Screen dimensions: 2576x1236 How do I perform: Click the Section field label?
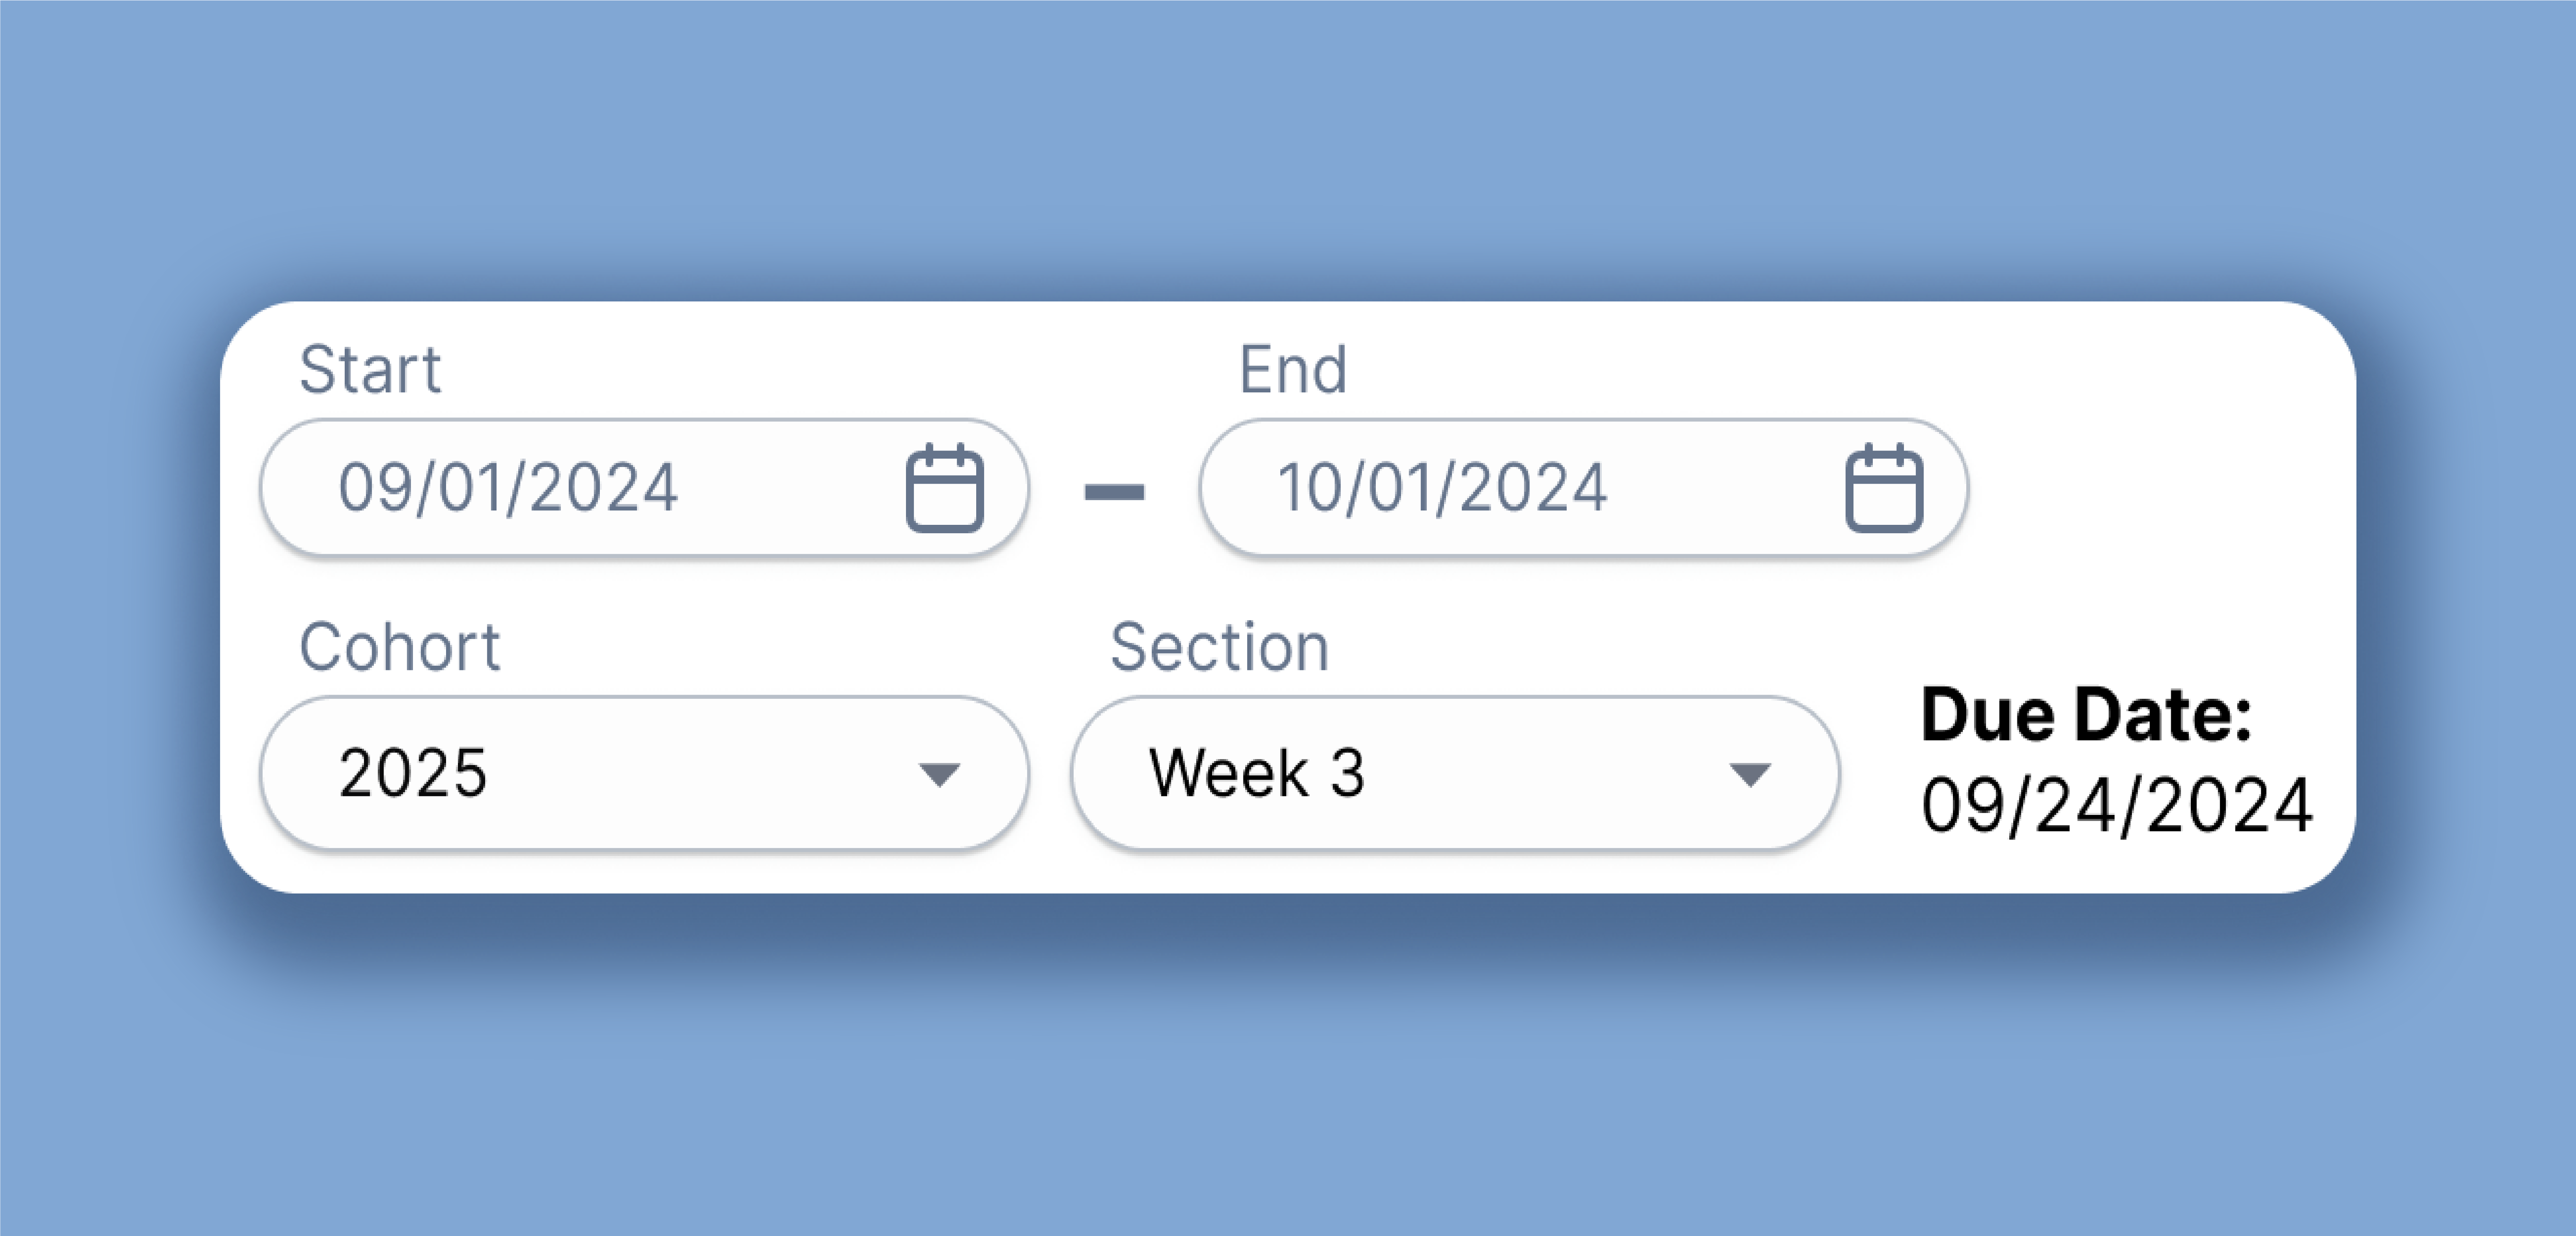pyautogui.click(x=1220, y=646)
